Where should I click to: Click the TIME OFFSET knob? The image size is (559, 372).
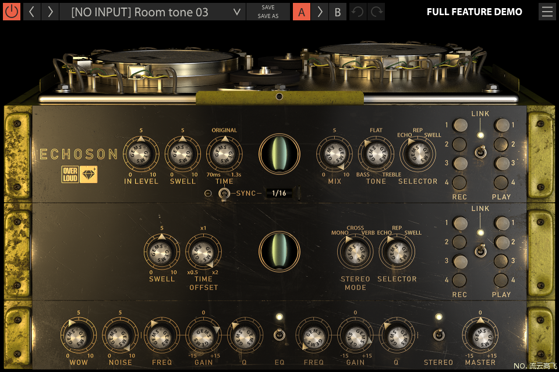203,252
